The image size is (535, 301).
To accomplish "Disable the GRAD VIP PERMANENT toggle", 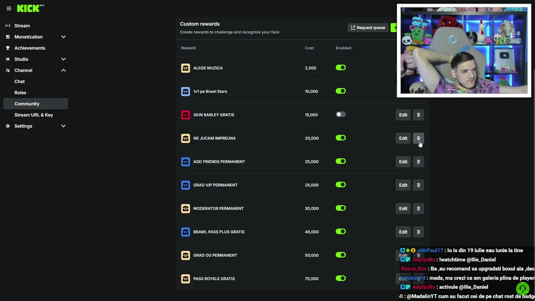I will point(341,185).
